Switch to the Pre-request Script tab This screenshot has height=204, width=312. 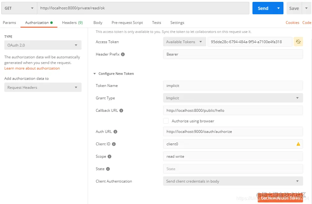(x=127, y=23)
